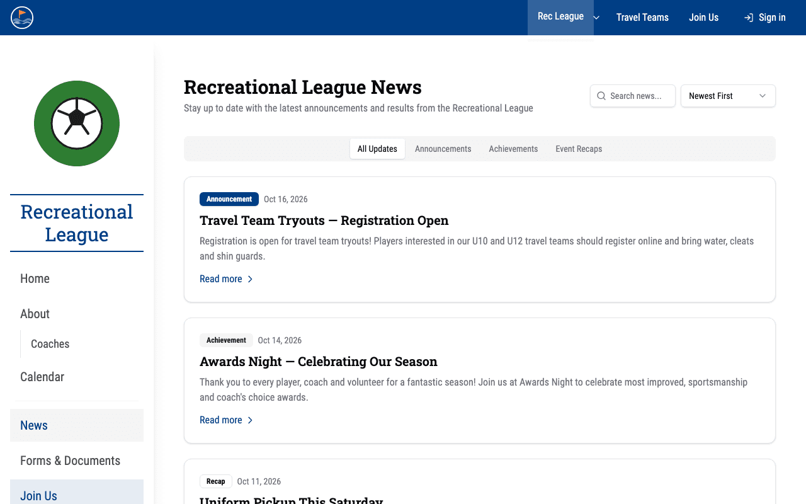
Task: Click the Achievement badge on Awards Night
Action: (226, 340)
